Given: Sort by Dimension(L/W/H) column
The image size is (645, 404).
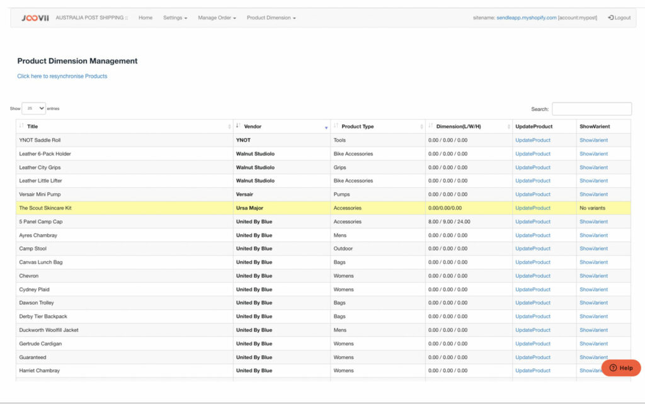Looking at the screenshot, I should pyautogui.click(x=459, y=126).
